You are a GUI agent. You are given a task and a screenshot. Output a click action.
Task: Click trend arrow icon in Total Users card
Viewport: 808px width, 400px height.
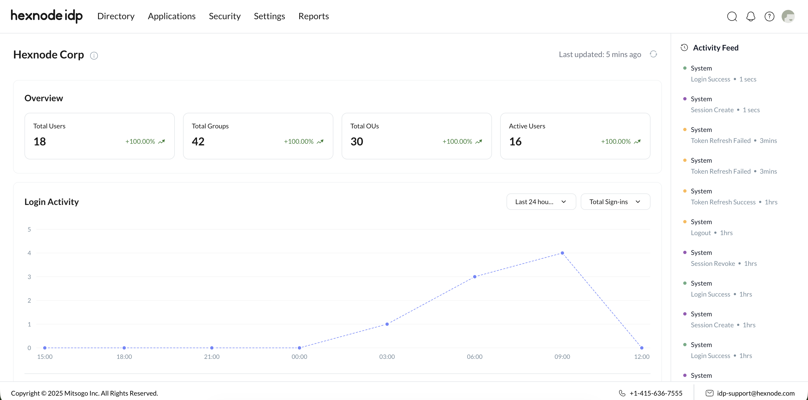[x=162, y=142]
